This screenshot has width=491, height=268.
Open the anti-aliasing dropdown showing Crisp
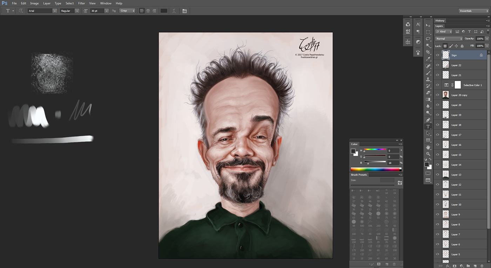click(x=127, y=11)
